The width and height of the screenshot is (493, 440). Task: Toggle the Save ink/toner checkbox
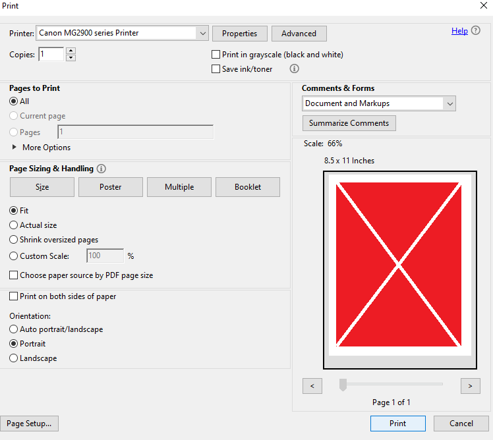point(216,69)
